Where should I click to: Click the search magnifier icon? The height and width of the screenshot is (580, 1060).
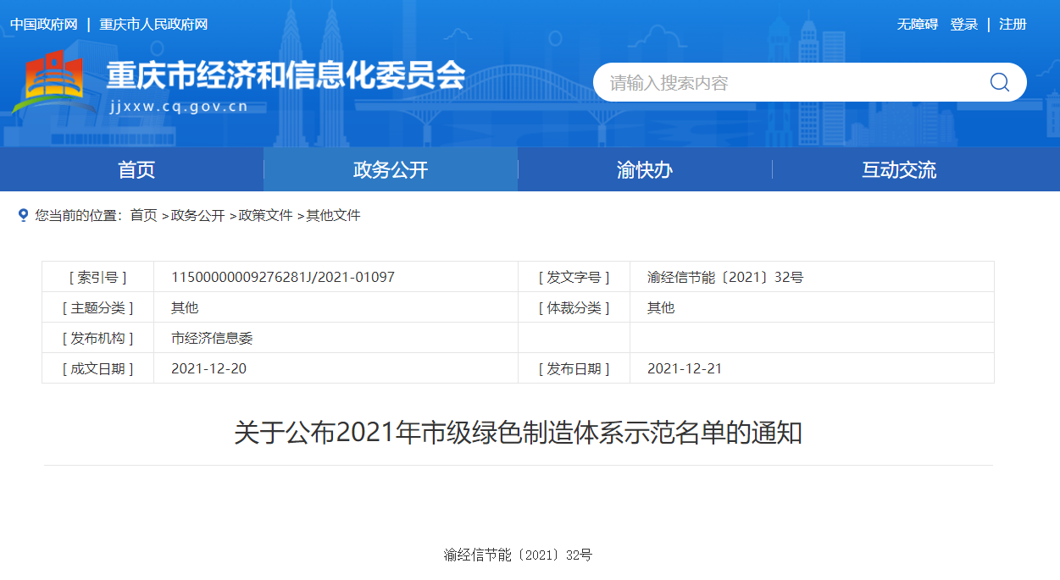pos(999,82)
